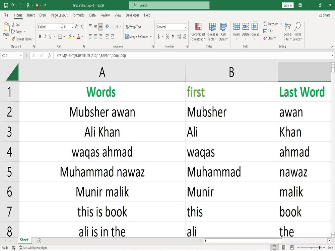The height and width of the screenshot is (251, 335).
Task: Click the Share button
Action: [325, 15]
